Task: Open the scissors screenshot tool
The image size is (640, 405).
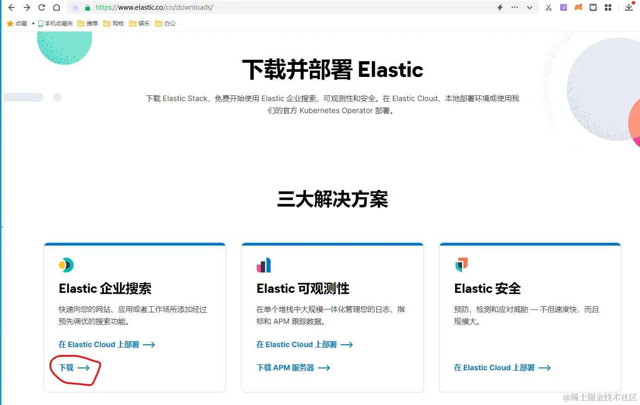Action: coord(549,7)
